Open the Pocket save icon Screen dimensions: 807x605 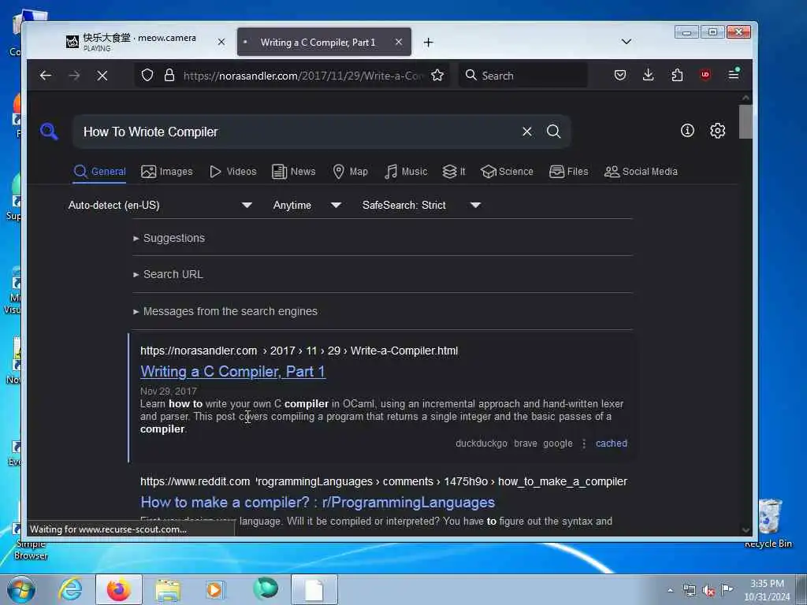click(620, 75)
